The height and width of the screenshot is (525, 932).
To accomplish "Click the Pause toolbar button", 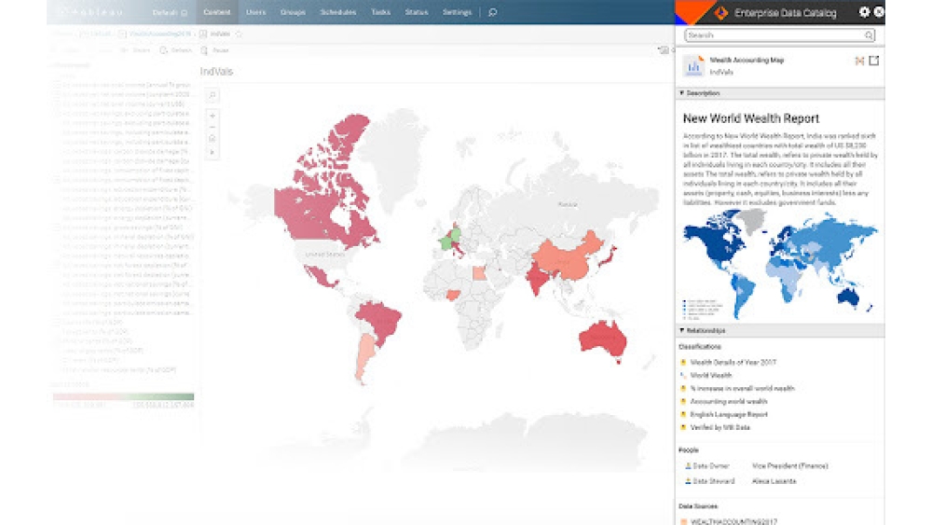I will coord(215,50).
